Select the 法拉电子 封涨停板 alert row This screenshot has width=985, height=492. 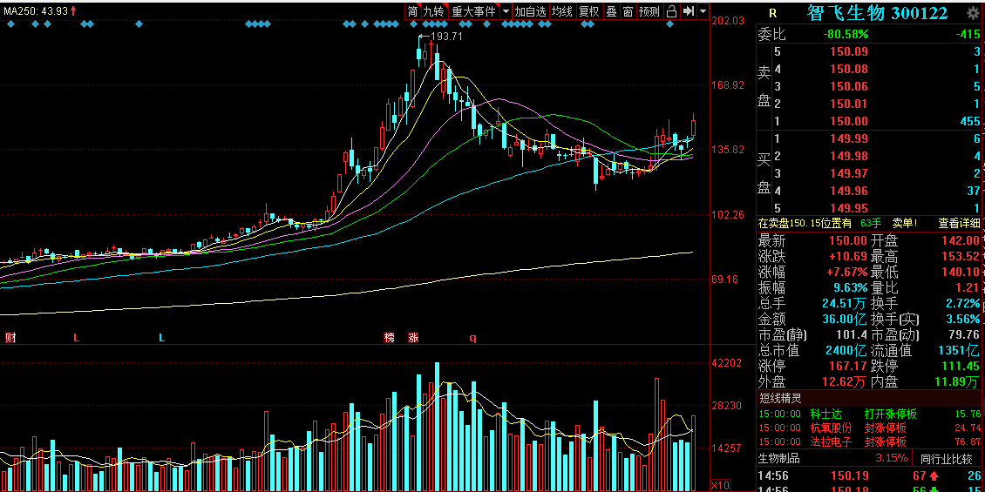pos(869,441)
